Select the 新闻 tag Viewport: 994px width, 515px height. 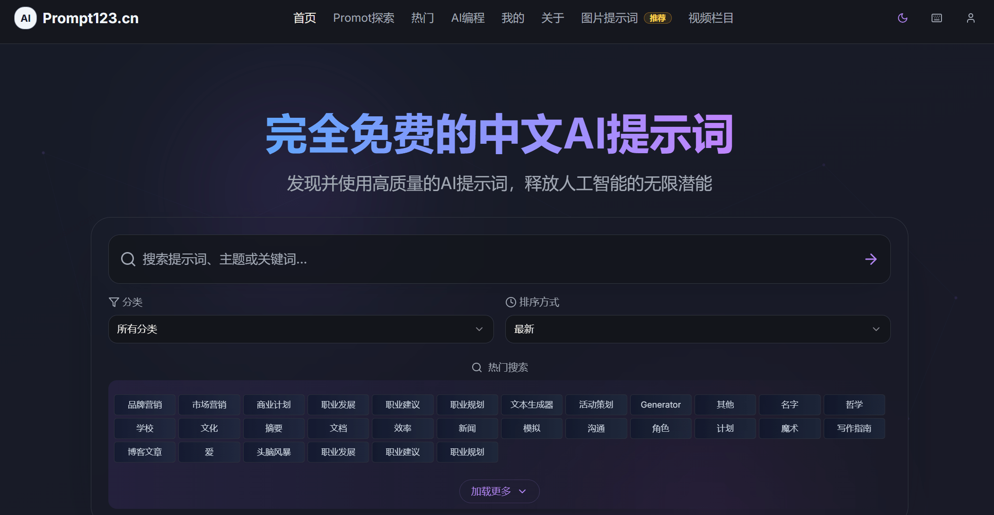coord(467,428)
